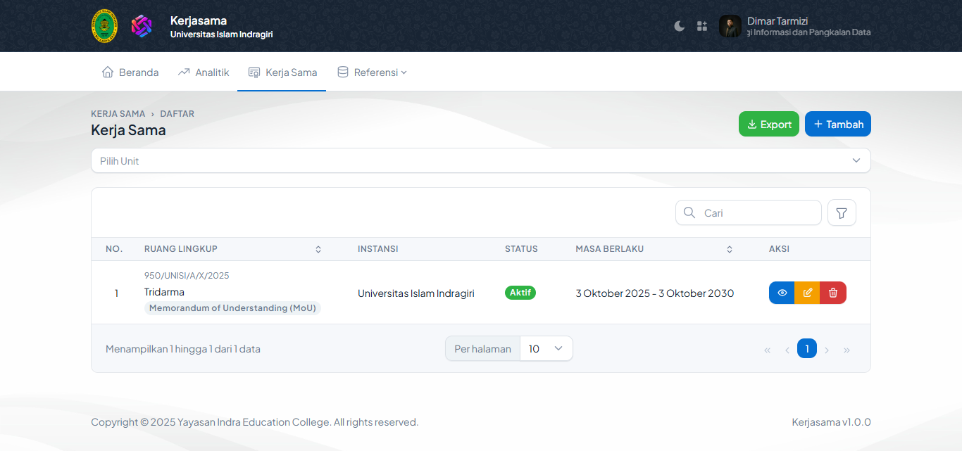The width and height of the screenshot is (962, 451).
Task: Select page 1 in pagination
Action: click(807, 348)
